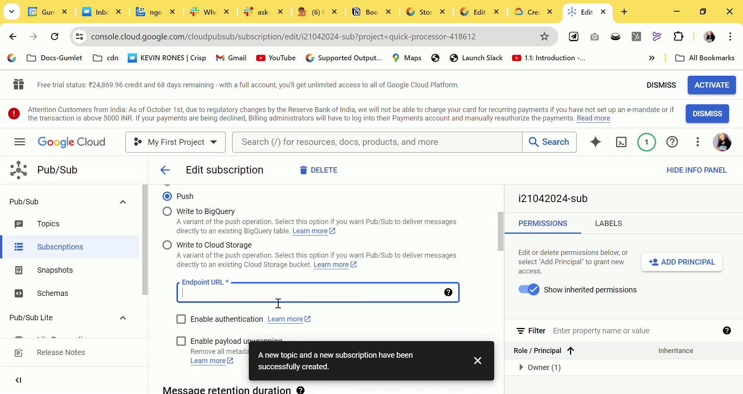This screenshot has width=743, height=394.
Task: Activate Cloud Shell terminal icon
Action: pyautogui.click(x=621, y=142)
